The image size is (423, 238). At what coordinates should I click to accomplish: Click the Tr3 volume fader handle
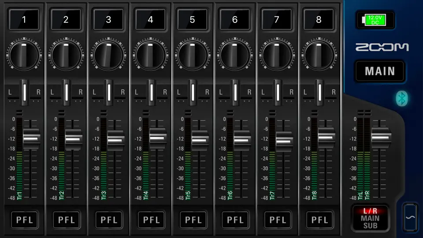[x=115, y=140]
